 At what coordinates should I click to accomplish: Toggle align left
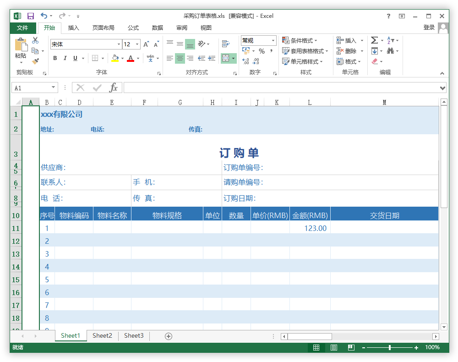coord(170,58)
